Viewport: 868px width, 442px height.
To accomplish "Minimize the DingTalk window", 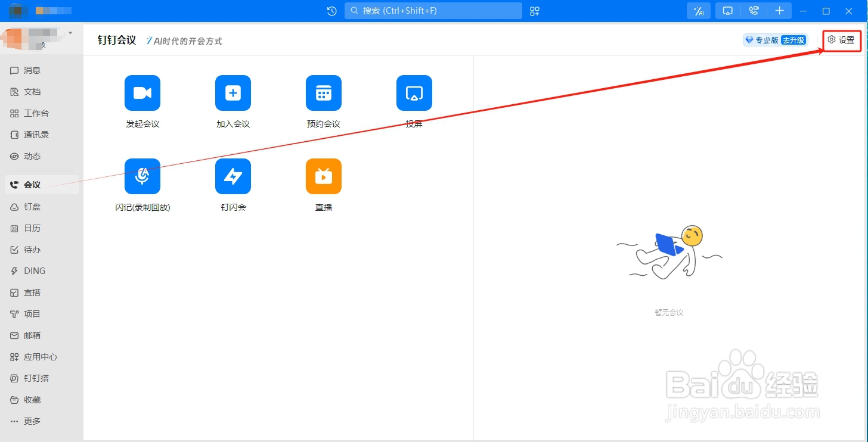I will pos(804,11).
